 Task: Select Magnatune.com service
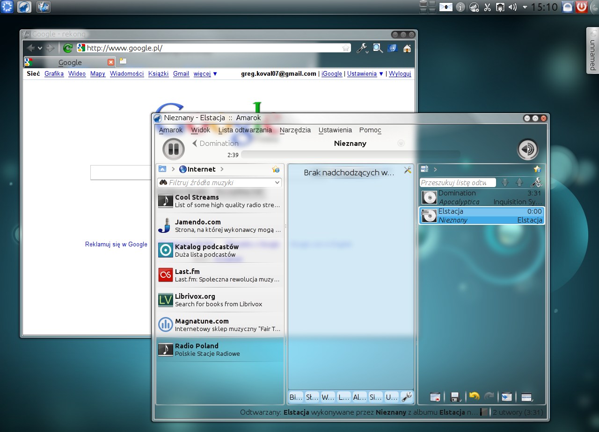(220, 325)
